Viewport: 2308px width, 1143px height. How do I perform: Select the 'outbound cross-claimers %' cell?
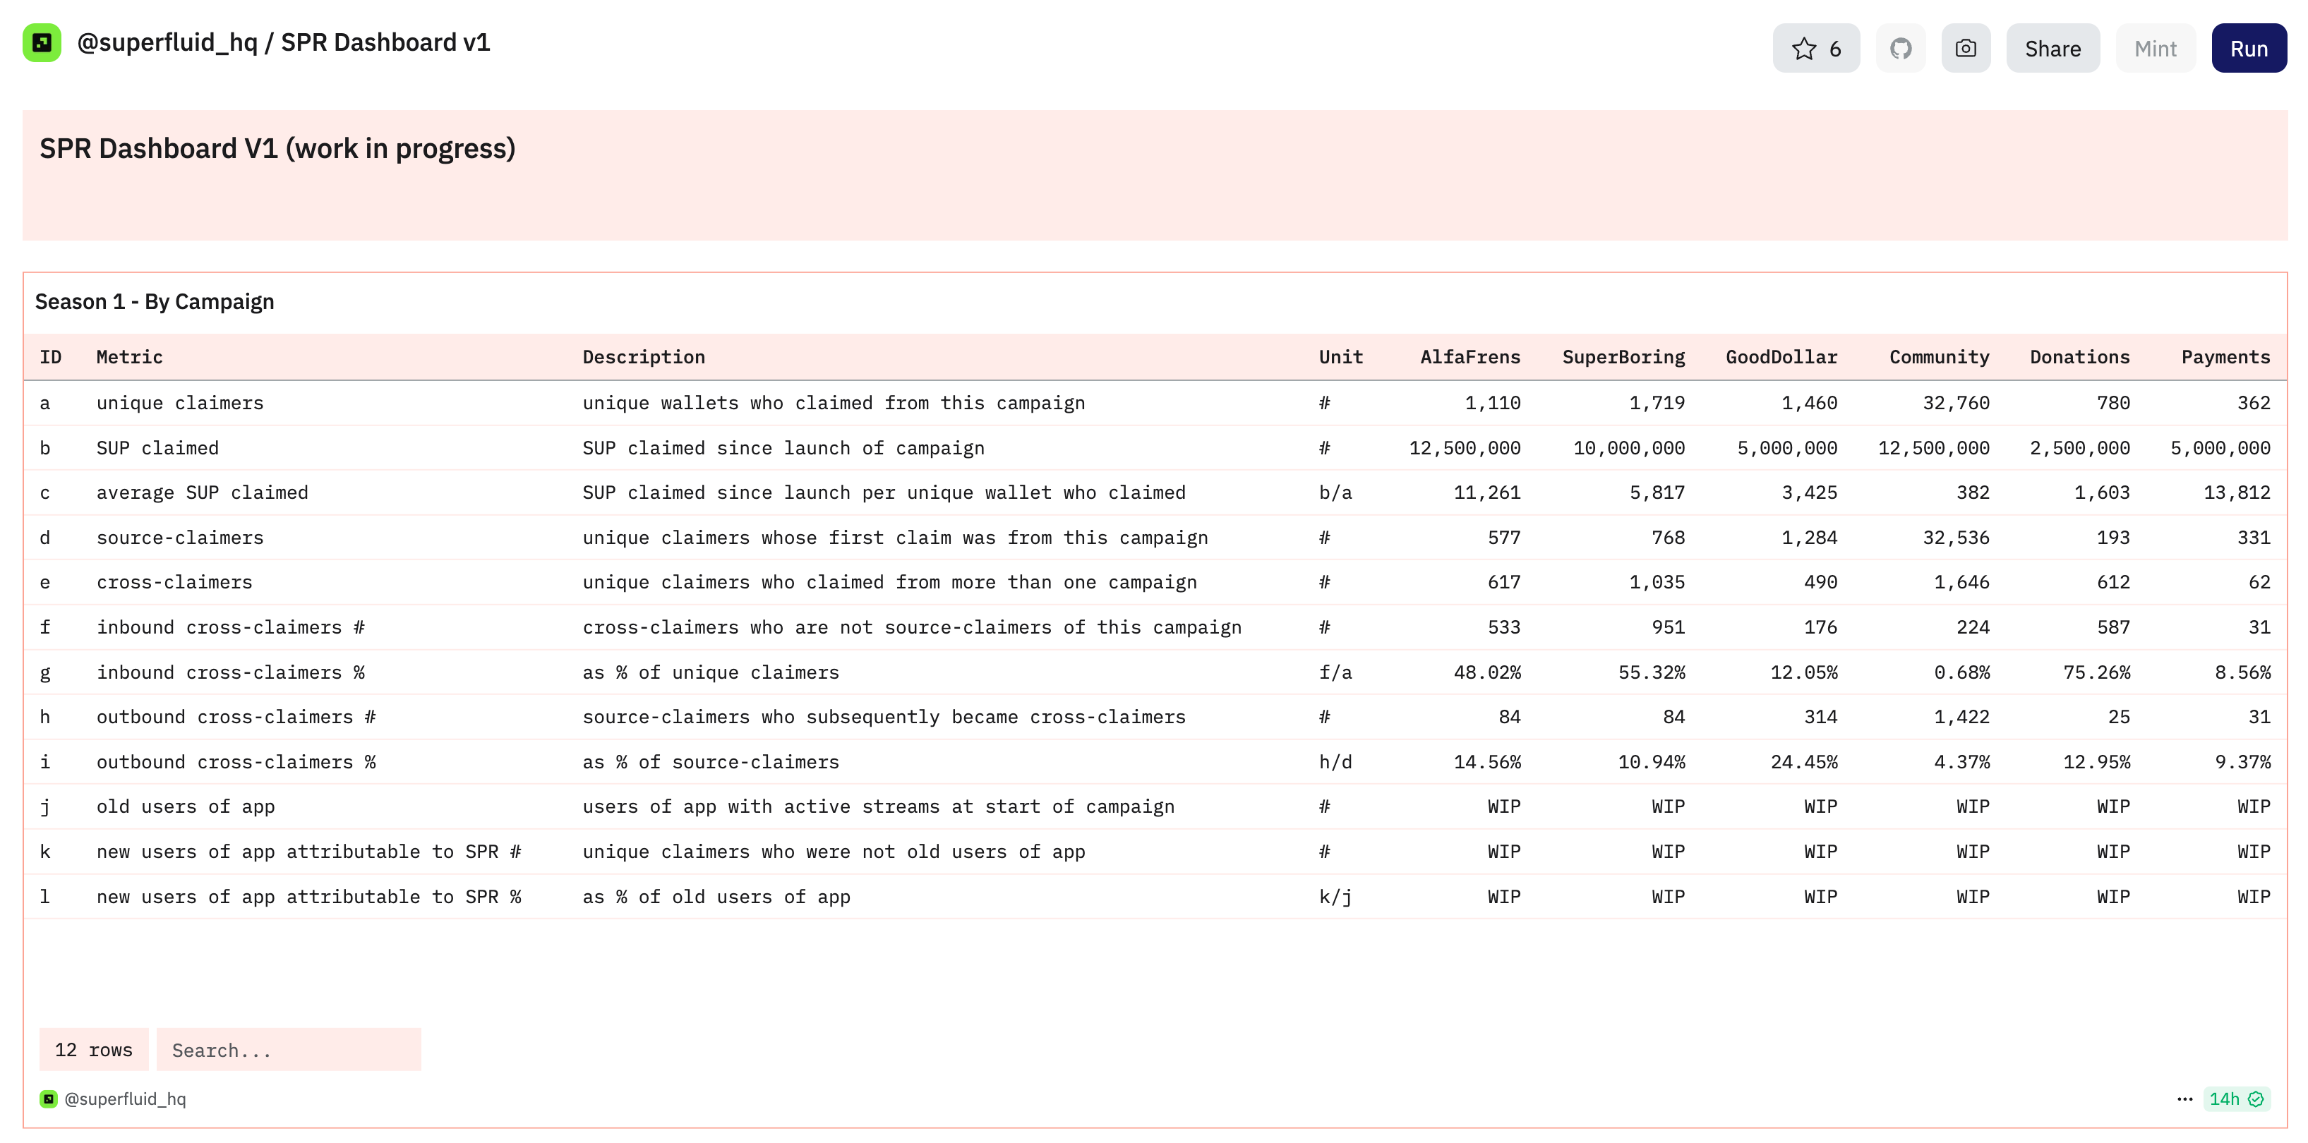(x=236, y=762)
